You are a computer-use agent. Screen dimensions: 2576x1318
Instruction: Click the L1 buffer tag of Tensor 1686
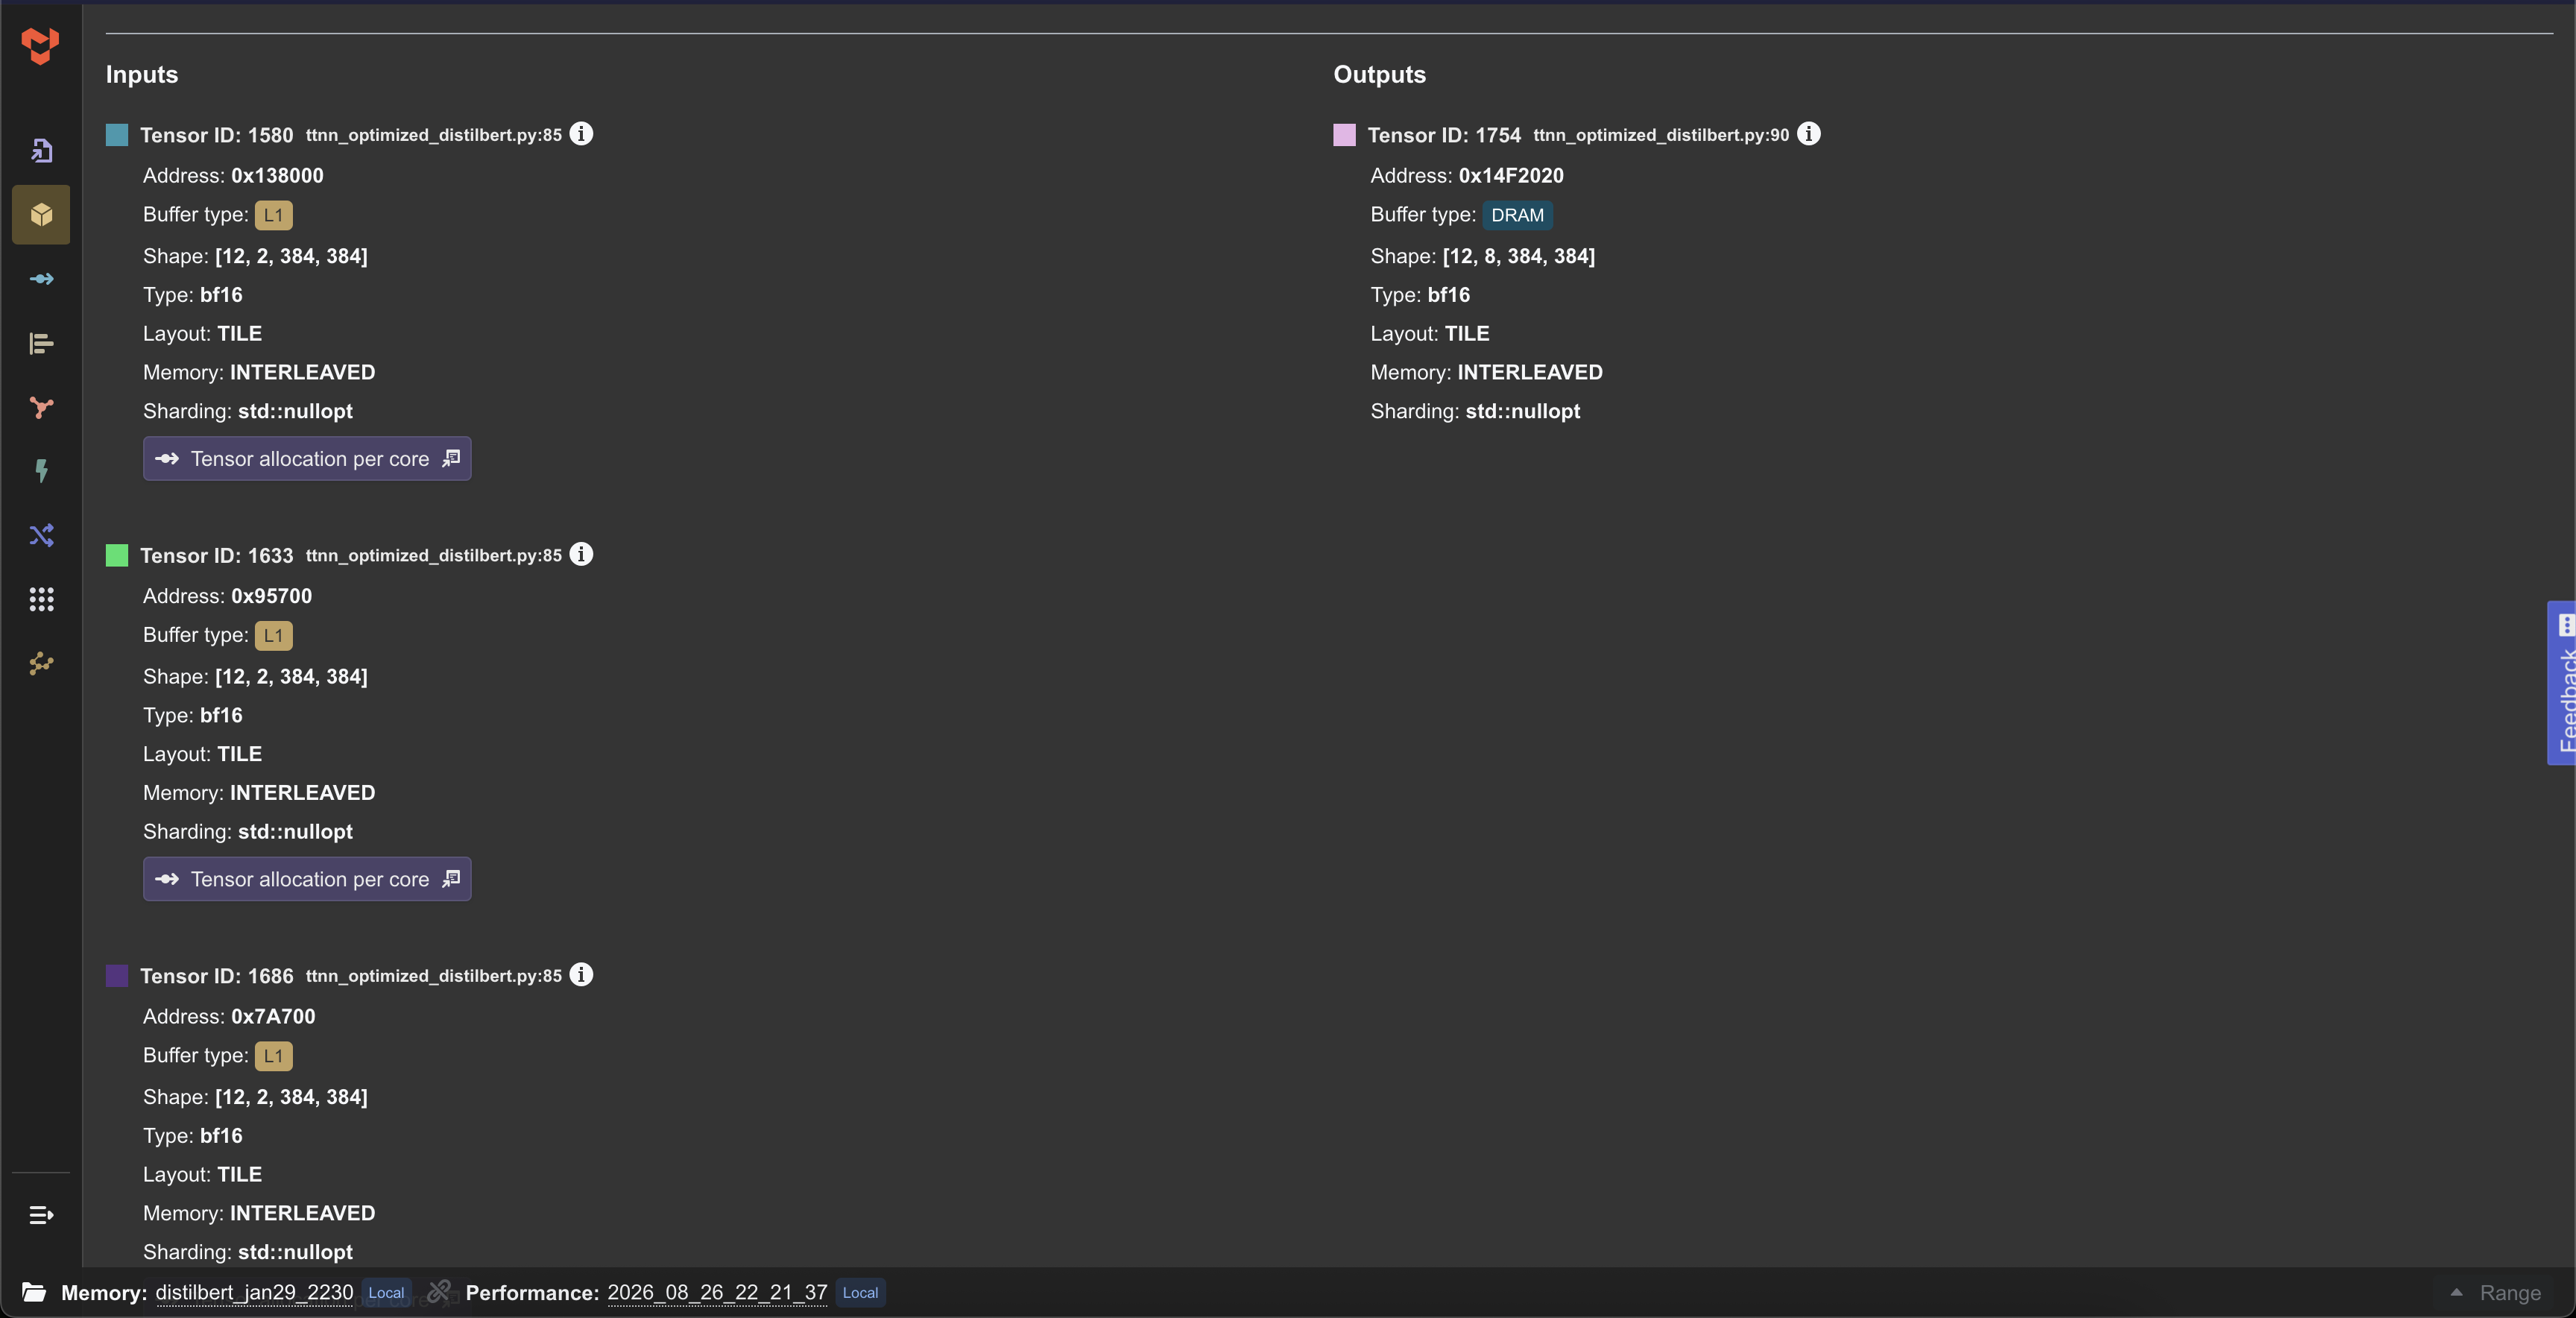(x=273, y=1056)
